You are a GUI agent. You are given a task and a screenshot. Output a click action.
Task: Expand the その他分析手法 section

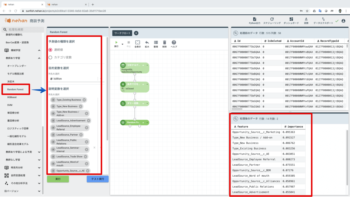[39, 183]
